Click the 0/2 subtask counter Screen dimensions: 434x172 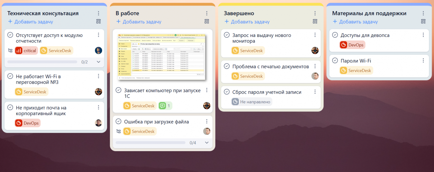coord(85,62)
